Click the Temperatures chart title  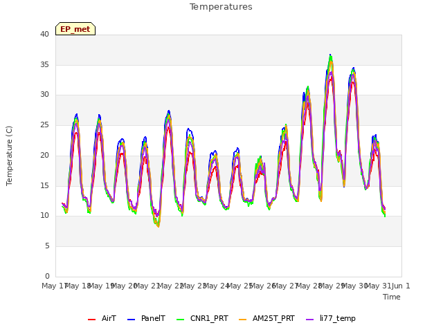[221, 7]
